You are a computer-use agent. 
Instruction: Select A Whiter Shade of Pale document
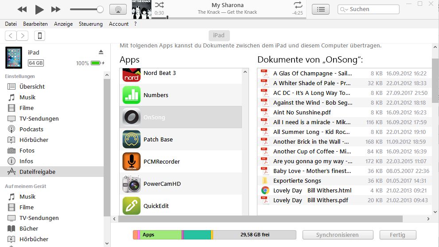[x=344, y=83]
